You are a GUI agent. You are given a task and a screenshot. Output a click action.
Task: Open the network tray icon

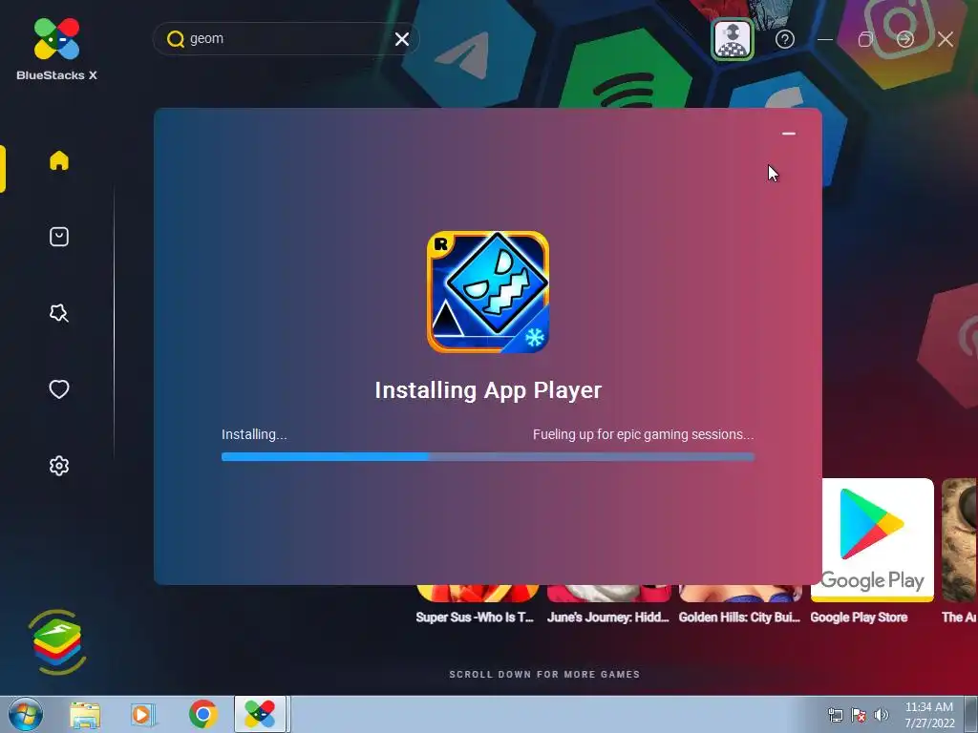pos(835,715)
